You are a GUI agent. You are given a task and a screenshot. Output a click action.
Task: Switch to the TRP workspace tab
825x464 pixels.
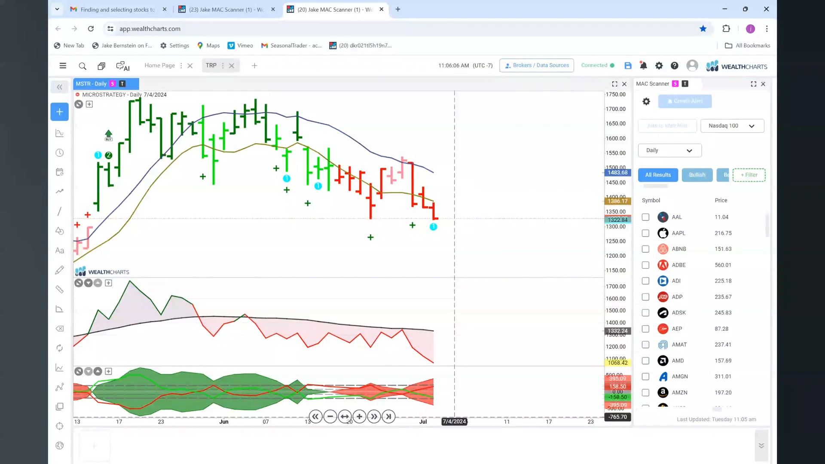click(211, 66)
